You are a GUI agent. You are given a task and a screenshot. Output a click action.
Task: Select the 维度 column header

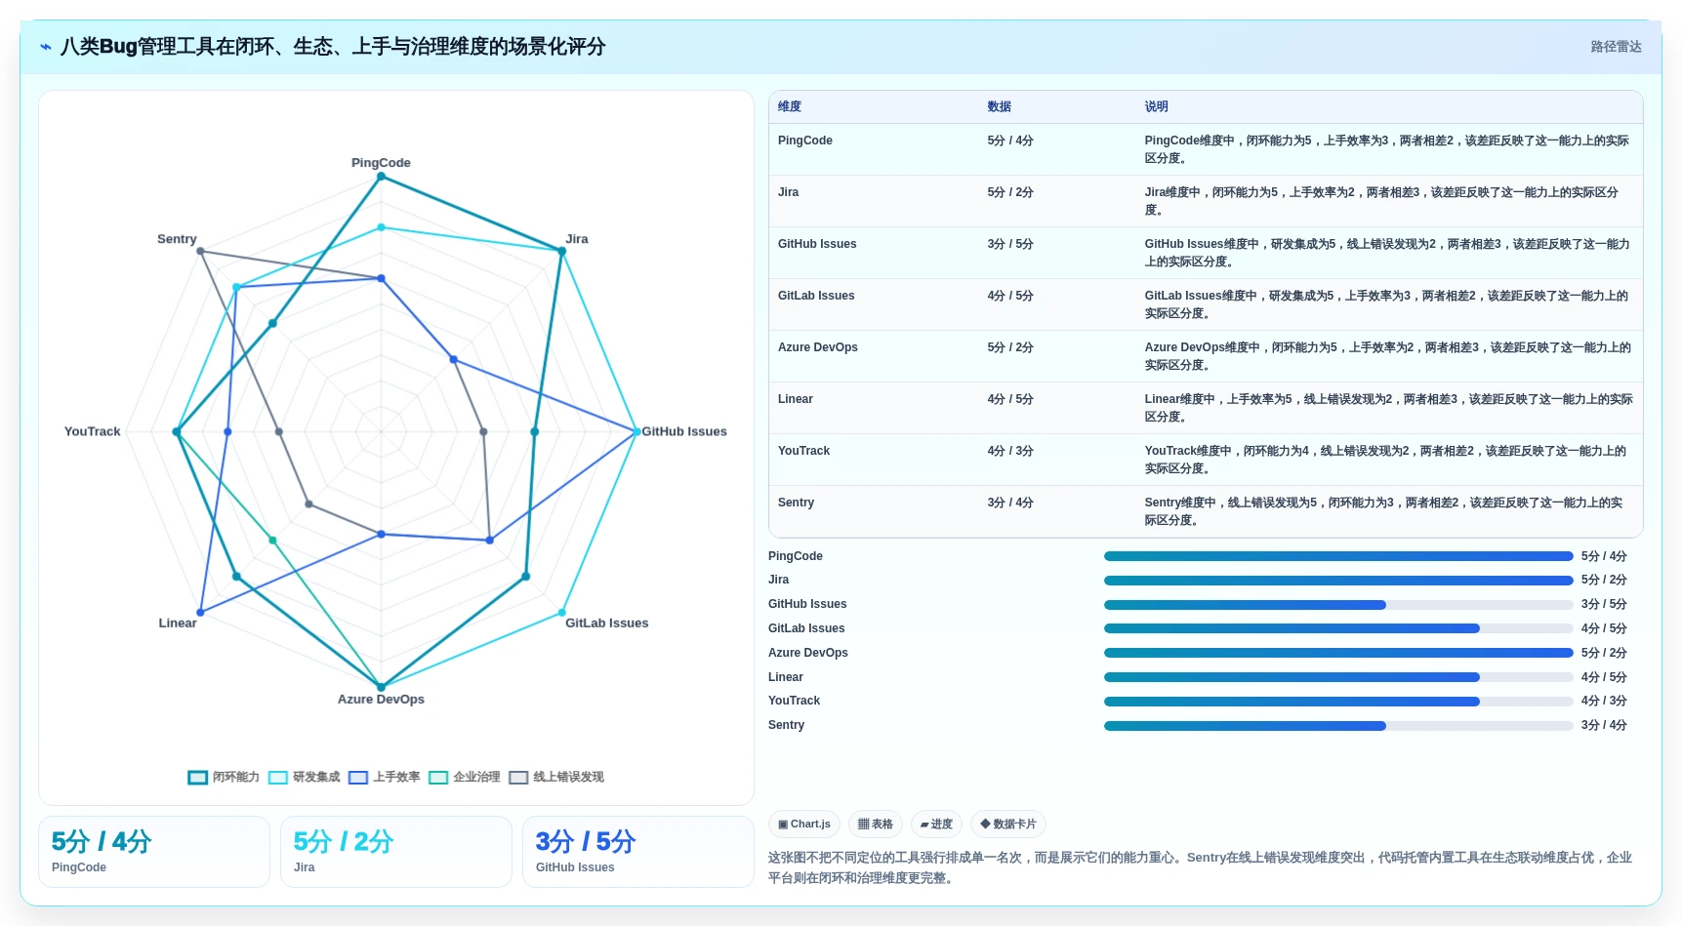(x=790, y=106)
